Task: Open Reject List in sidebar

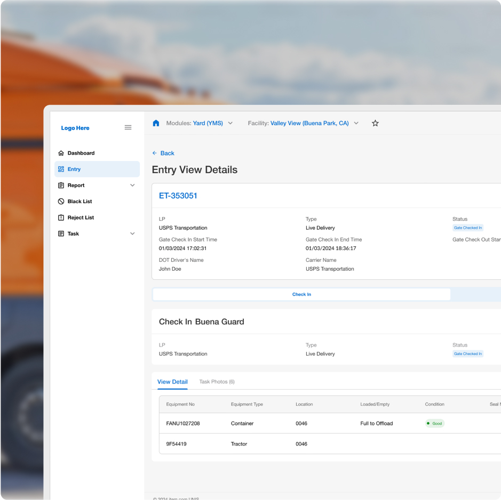Action: pos(97,217)
